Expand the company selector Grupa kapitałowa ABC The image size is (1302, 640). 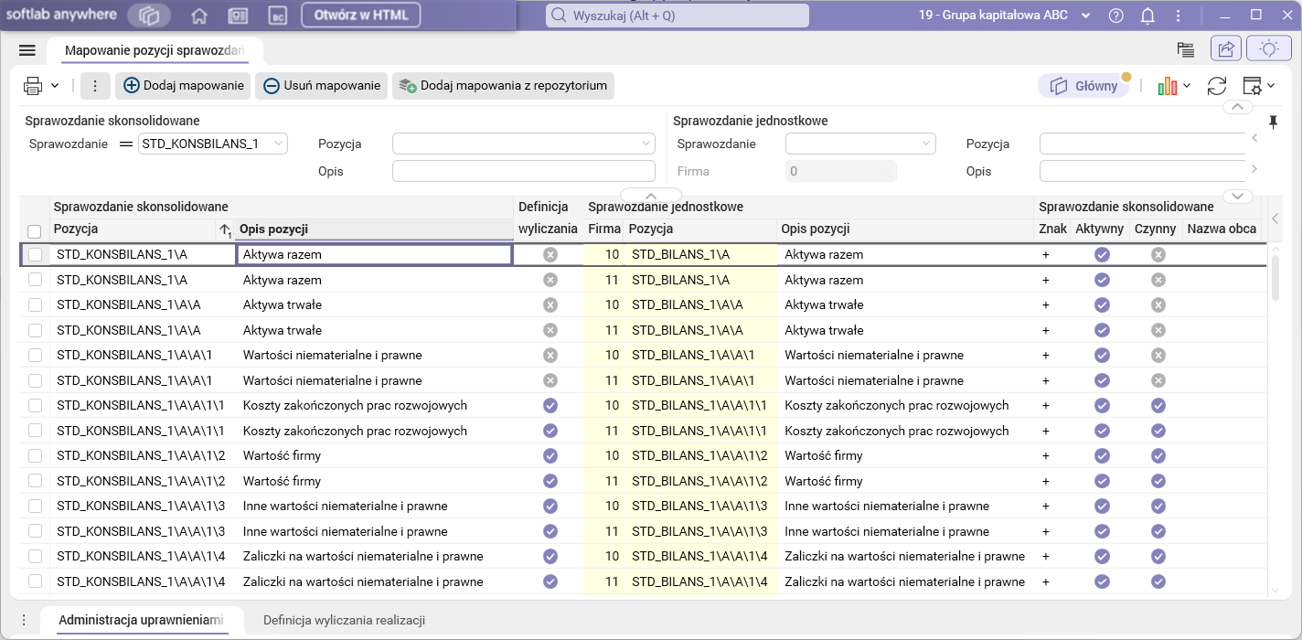(1086, 16)
